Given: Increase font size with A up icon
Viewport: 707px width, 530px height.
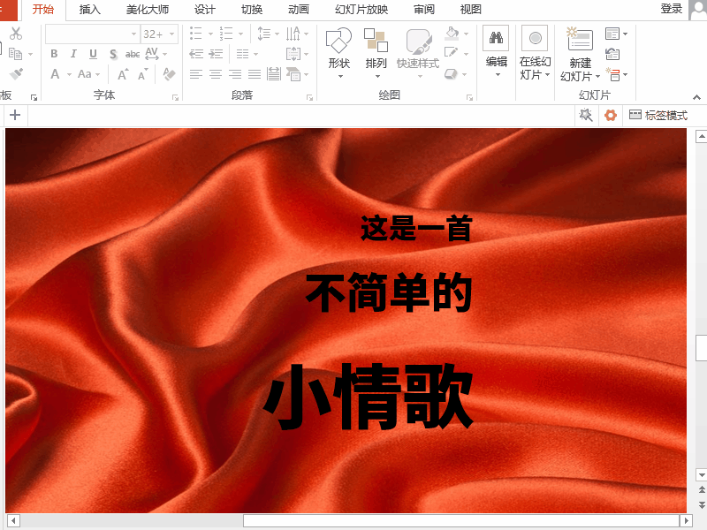Looking at the screenshot, I should tap(123, 74).
